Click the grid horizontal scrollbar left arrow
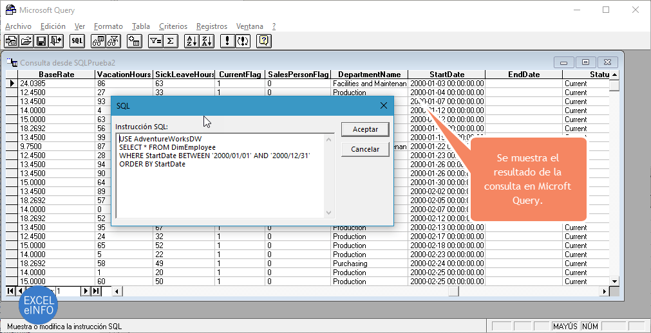The width and height of the screenshot is (651, 333). point(117,291)
